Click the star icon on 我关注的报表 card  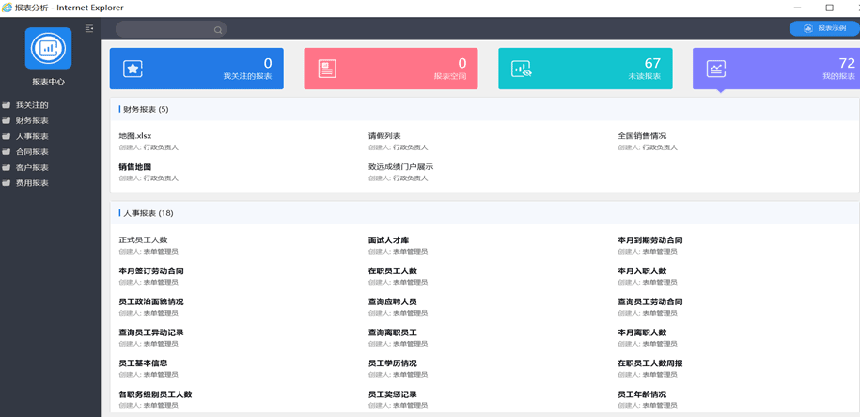[133, 69]
